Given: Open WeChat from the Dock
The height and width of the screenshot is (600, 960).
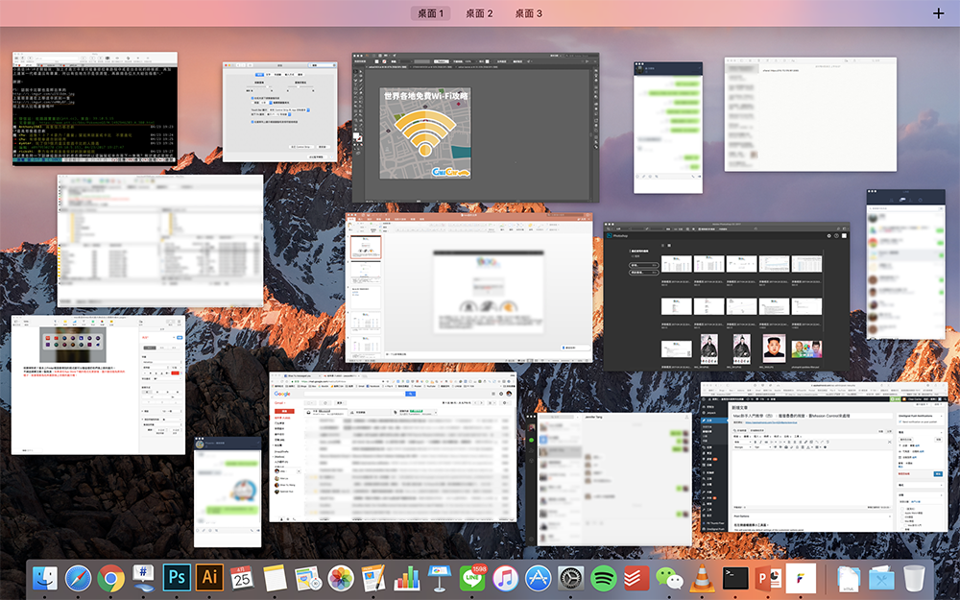Looking at the screenshot, I should (669, 578).
